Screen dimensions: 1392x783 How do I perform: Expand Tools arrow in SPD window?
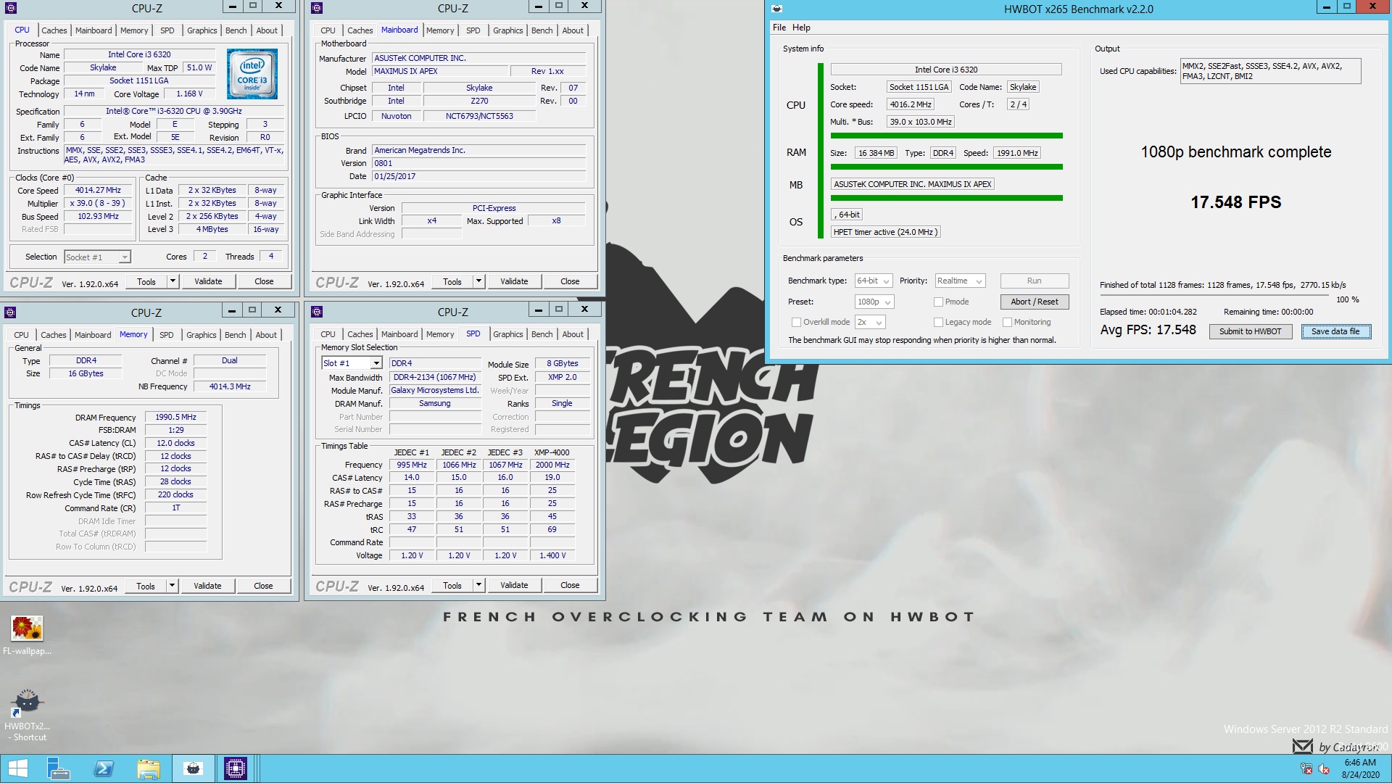[x=478, y=585]
